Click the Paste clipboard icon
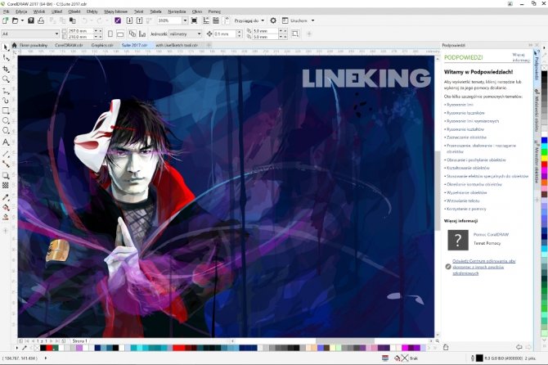The width and height of the screenshot is (548, 365). pos(73,20)
